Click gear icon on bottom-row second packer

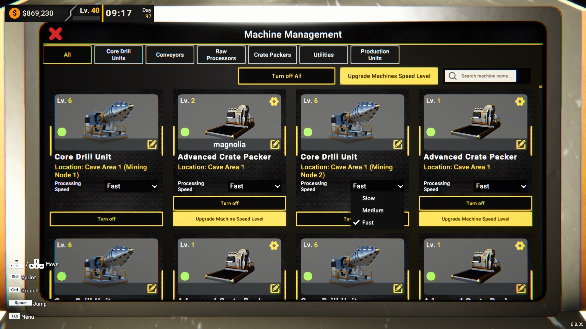point(274,246)
